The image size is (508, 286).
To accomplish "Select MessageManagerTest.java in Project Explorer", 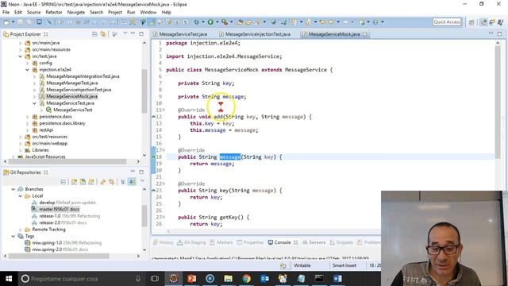I will click(x=72, y=83).
